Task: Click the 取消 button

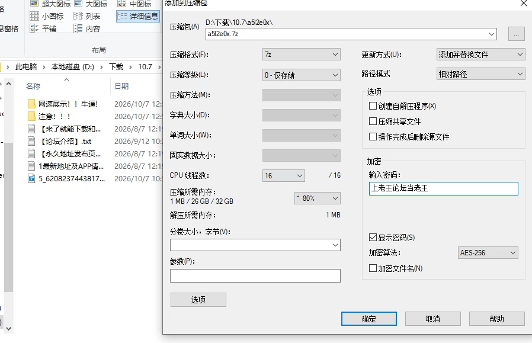Action: coord(433,319)
